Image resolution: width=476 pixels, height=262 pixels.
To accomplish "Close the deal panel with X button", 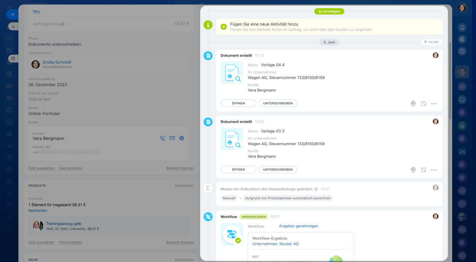I will pos(12,14).
